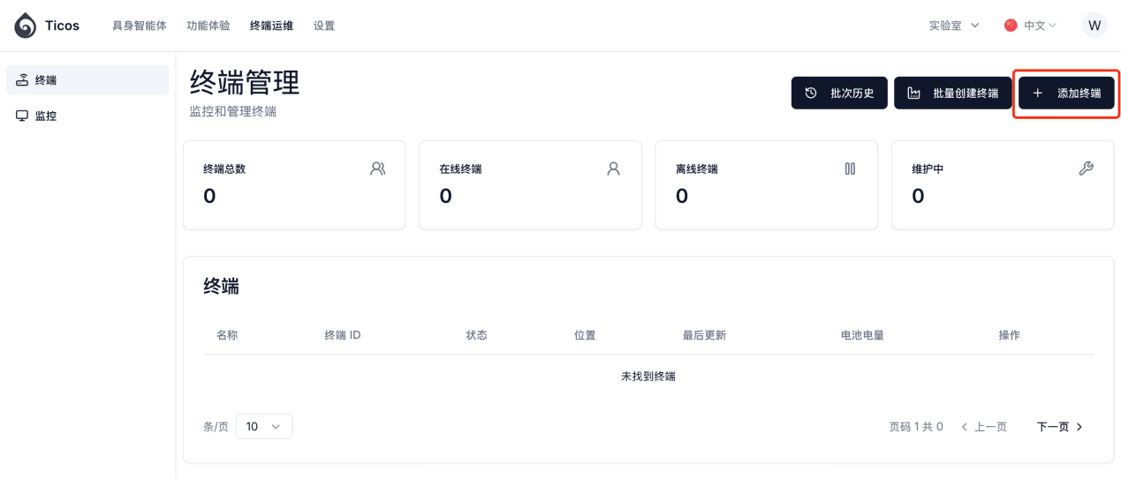Go to 设置 in top navigation
1121x479 pixels.
(324, 26)
